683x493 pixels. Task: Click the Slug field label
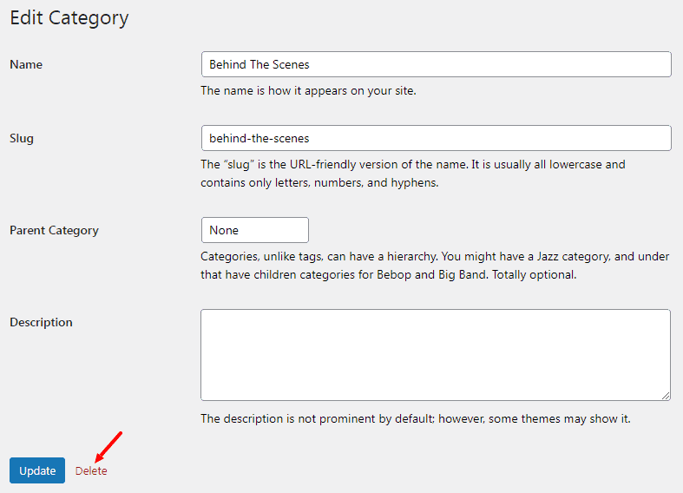[22, 139]
